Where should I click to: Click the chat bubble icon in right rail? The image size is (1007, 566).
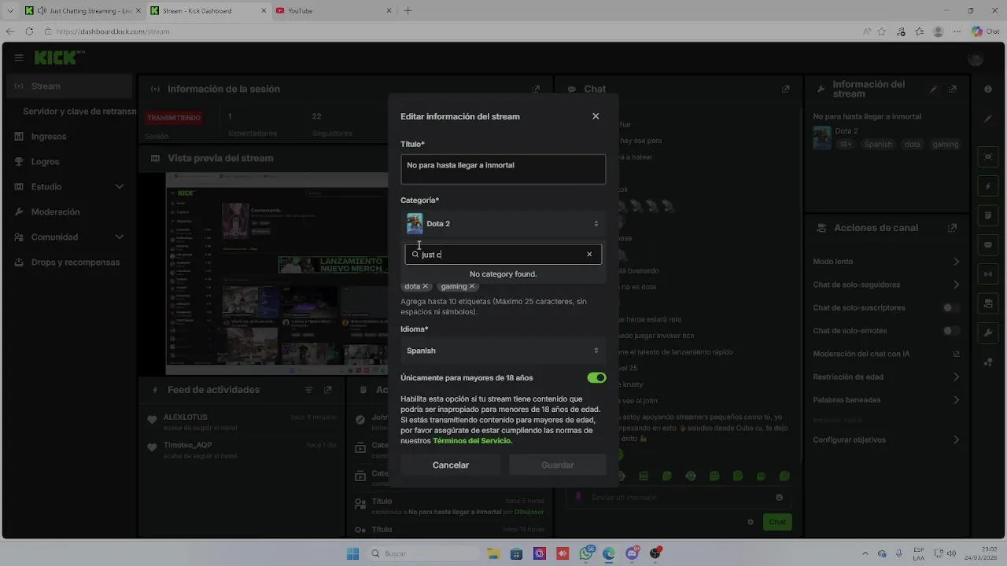tap(988, 244)
